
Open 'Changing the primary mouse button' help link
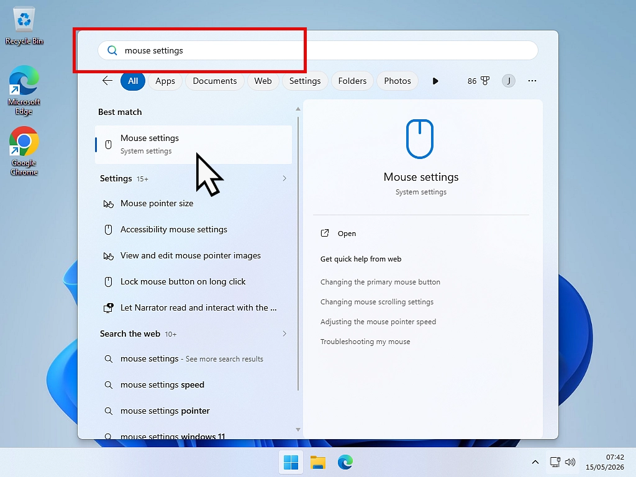[380, 282]
